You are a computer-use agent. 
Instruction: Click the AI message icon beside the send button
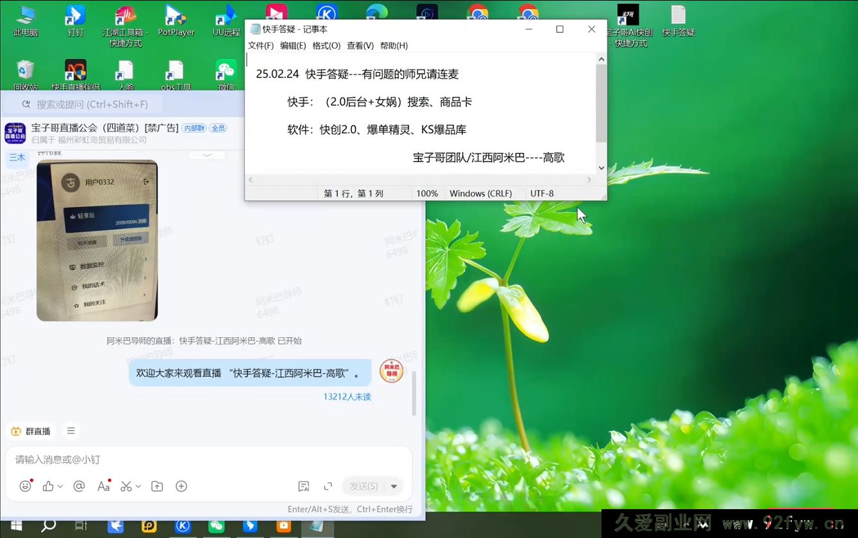[x=303, y=486]
